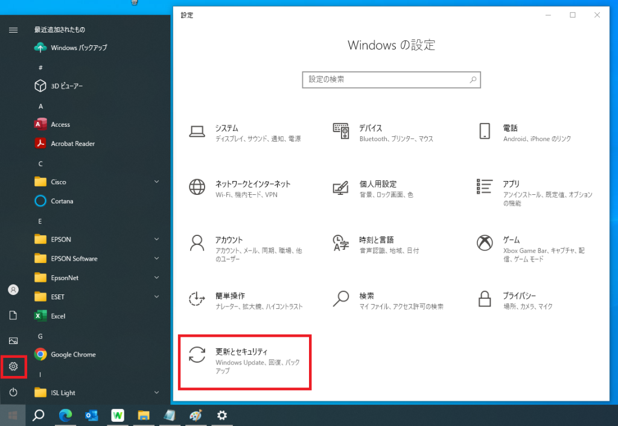Minimize the 設定 window
Screen dimensions: 618x426
548,15
